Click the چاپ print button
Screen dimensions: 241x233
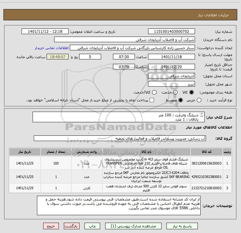(92, 226)
